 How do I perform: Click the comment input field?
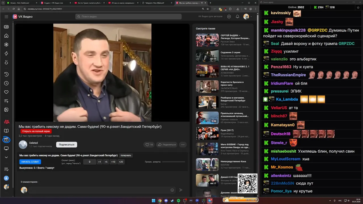(x=102, y=190)
